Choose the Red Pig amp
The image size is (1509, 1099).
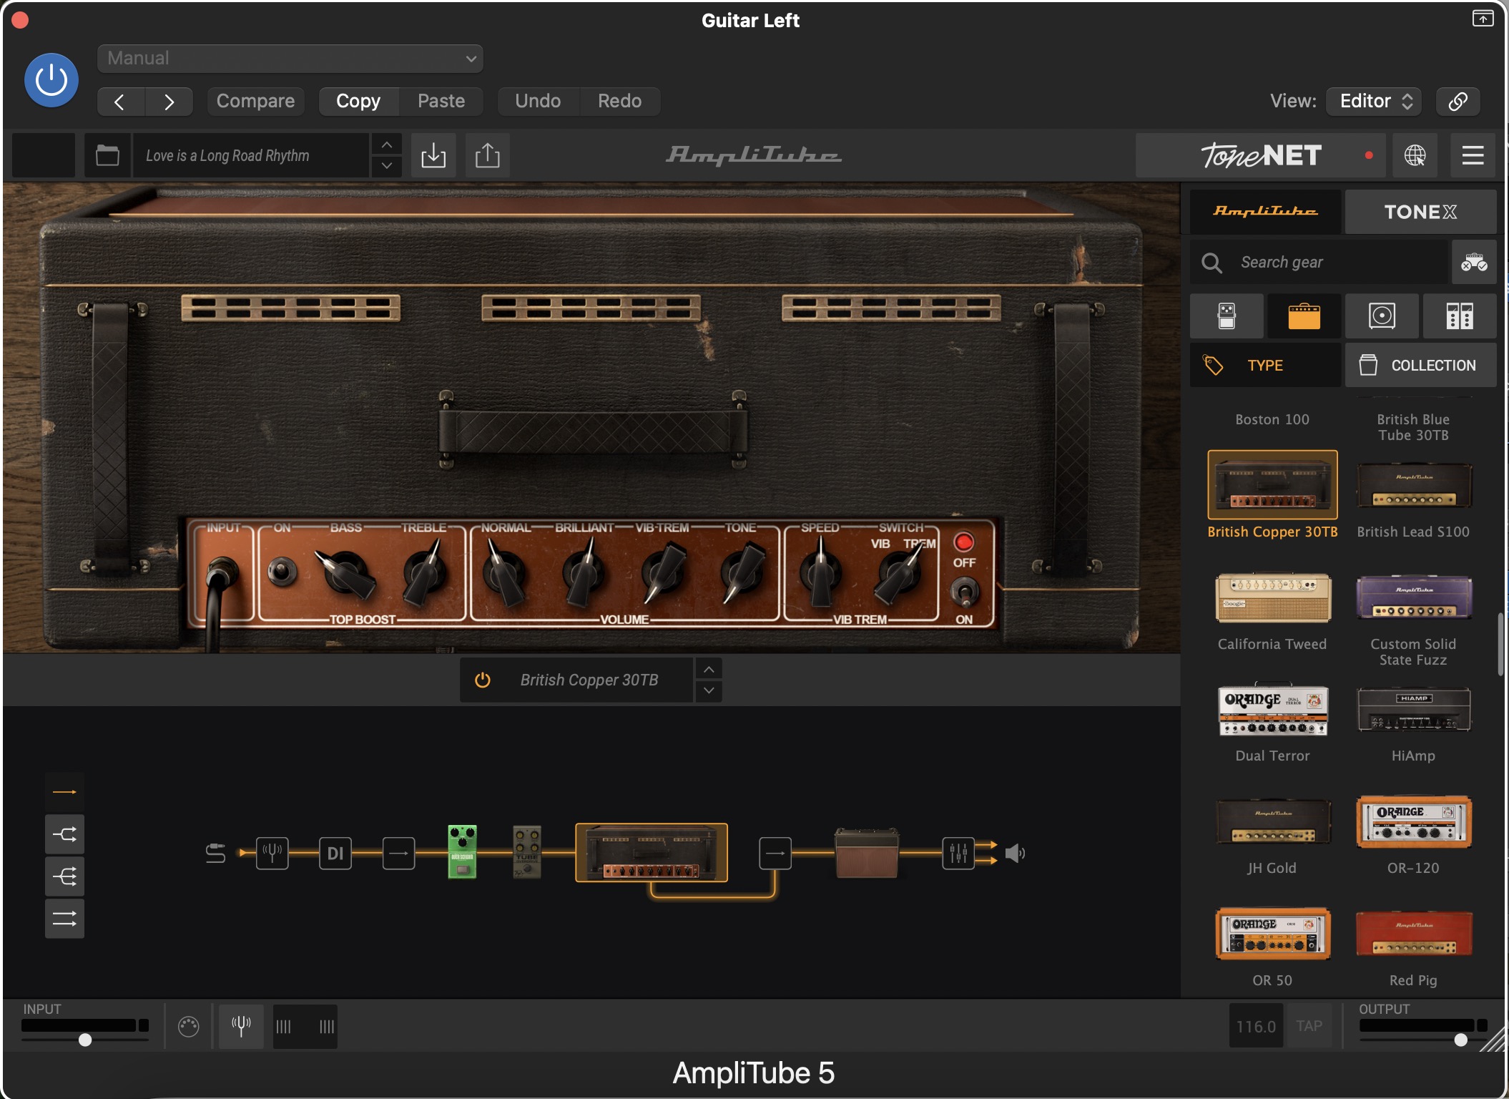(1414, 934)
